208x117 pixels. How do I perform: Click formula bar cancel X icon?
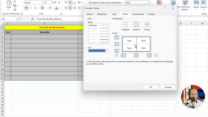coord(24,19)
